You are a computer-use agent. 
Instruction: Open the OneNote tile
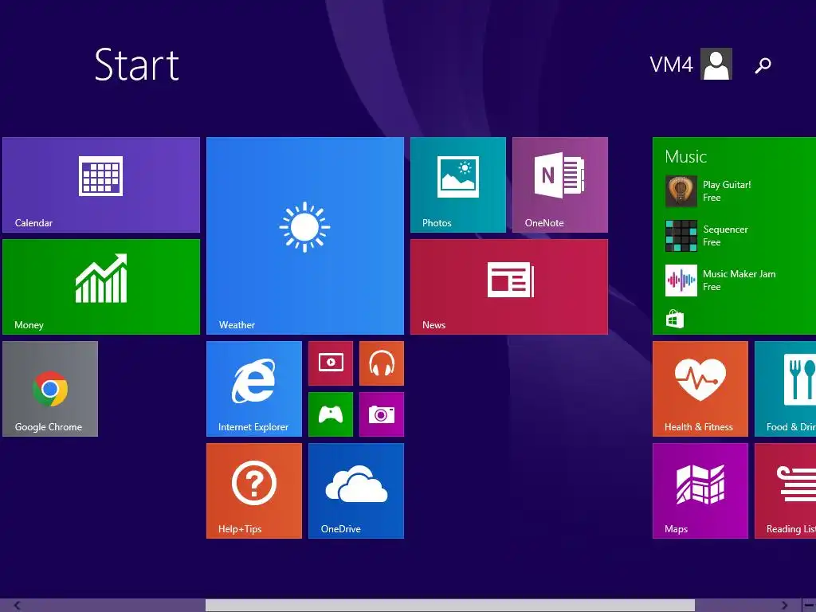(x=560, y=185)
